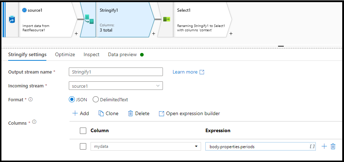Viewport: 344px width, 162px height.
Task: Click the Output stream name field
Action: point(116,72)
